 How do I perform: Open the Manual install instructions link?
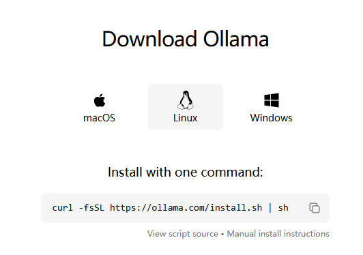pyautogui.click(x=278, y=234)
